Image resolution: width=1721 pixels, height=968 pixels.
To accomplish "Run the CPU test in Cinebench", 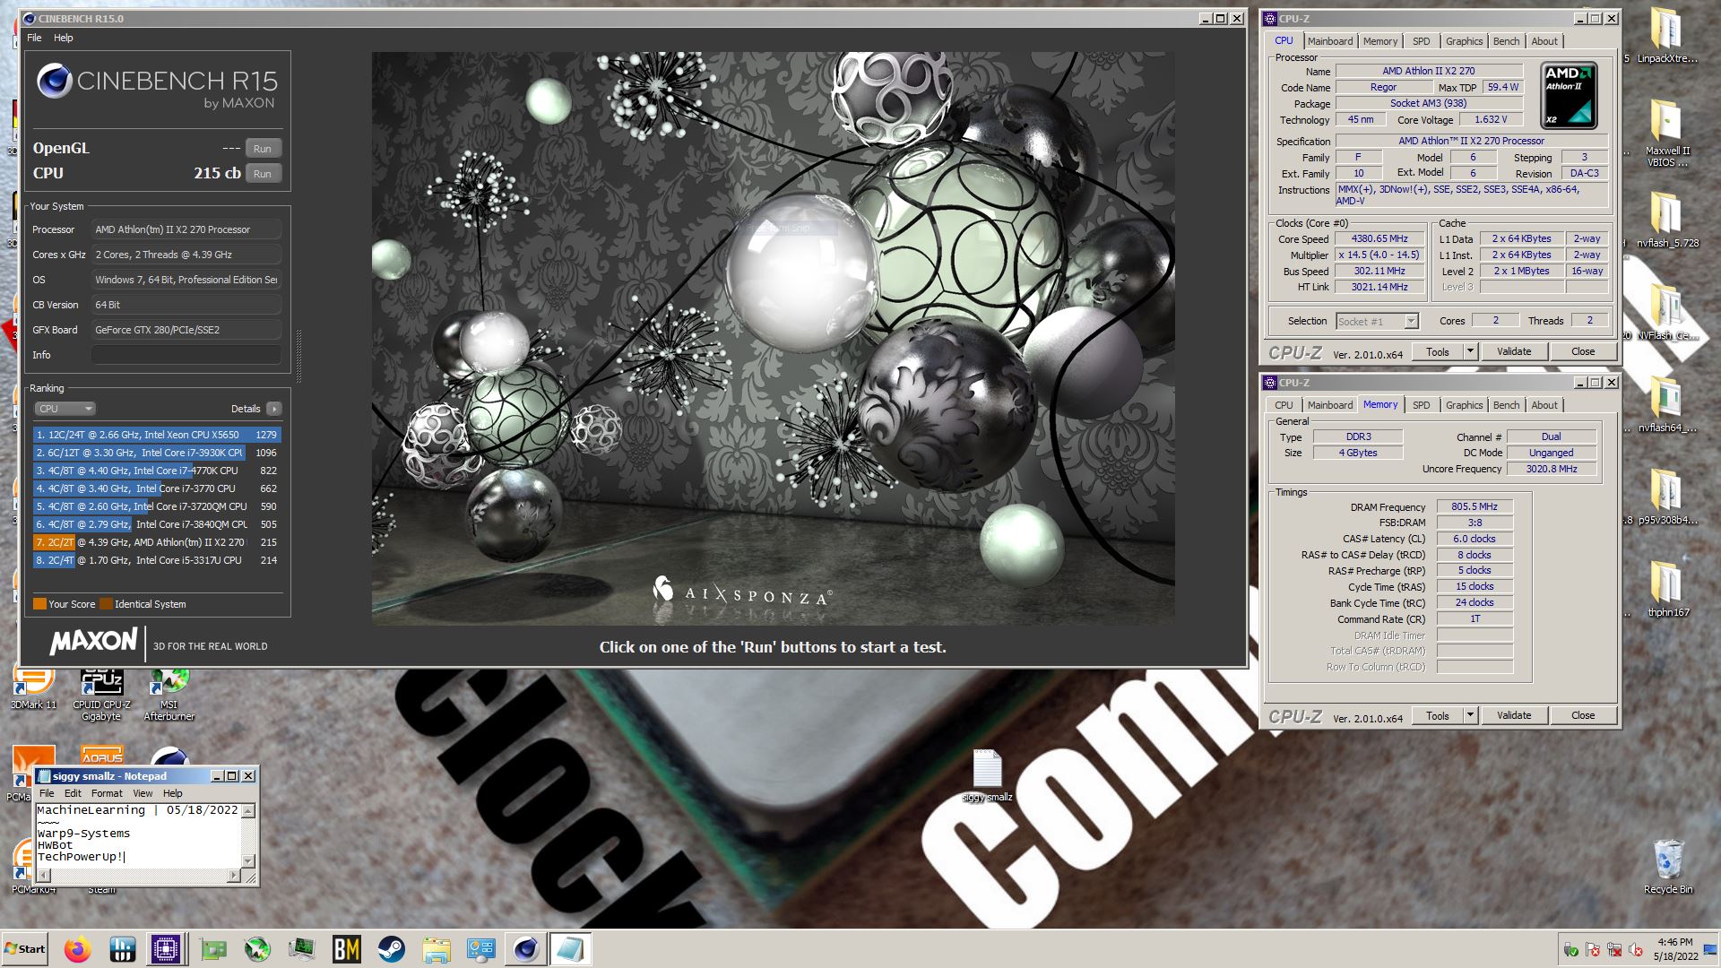I will (263, 174).
